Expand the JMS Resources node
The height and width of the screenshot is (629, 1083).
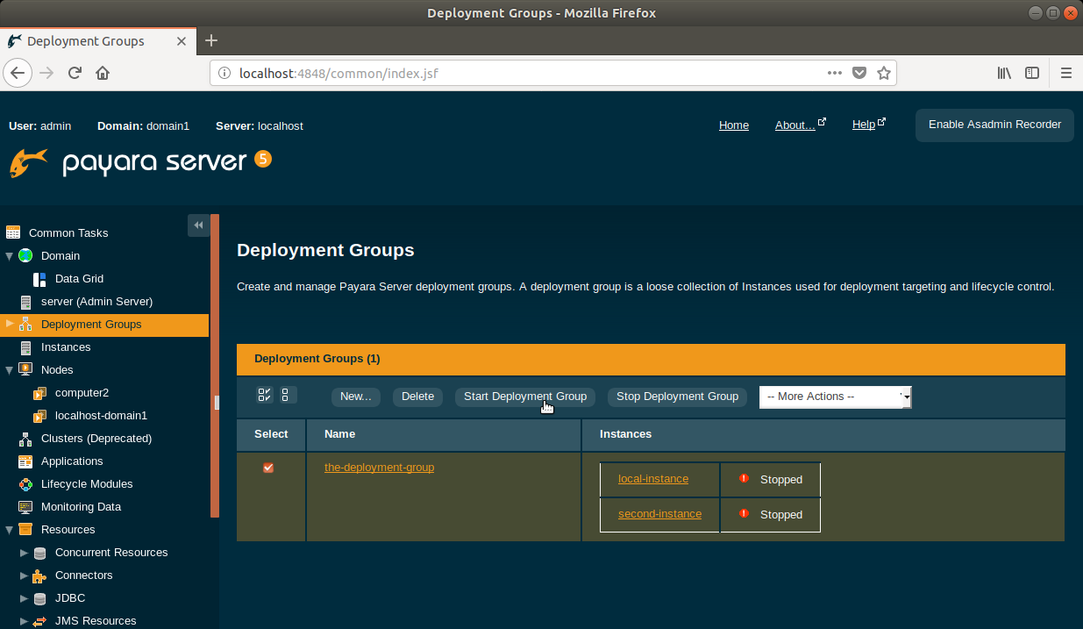24,621
